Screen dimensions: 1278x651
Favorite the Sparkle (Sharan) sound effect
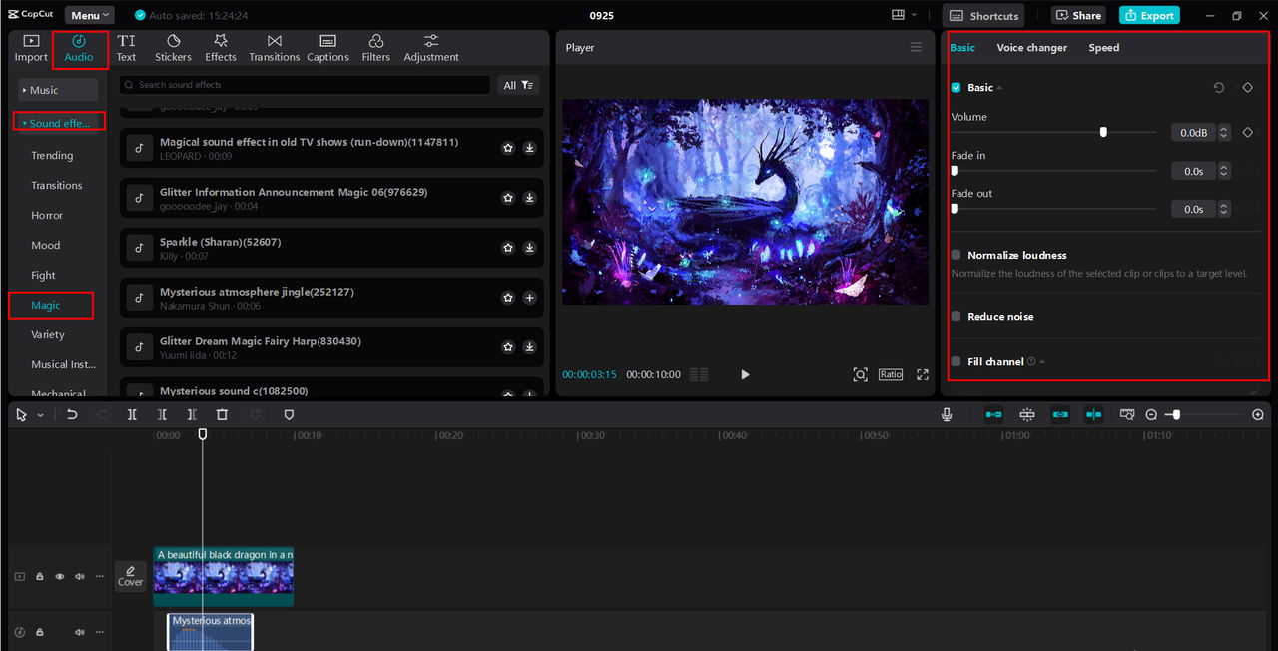pyautogui.click(x=507, y=248)
